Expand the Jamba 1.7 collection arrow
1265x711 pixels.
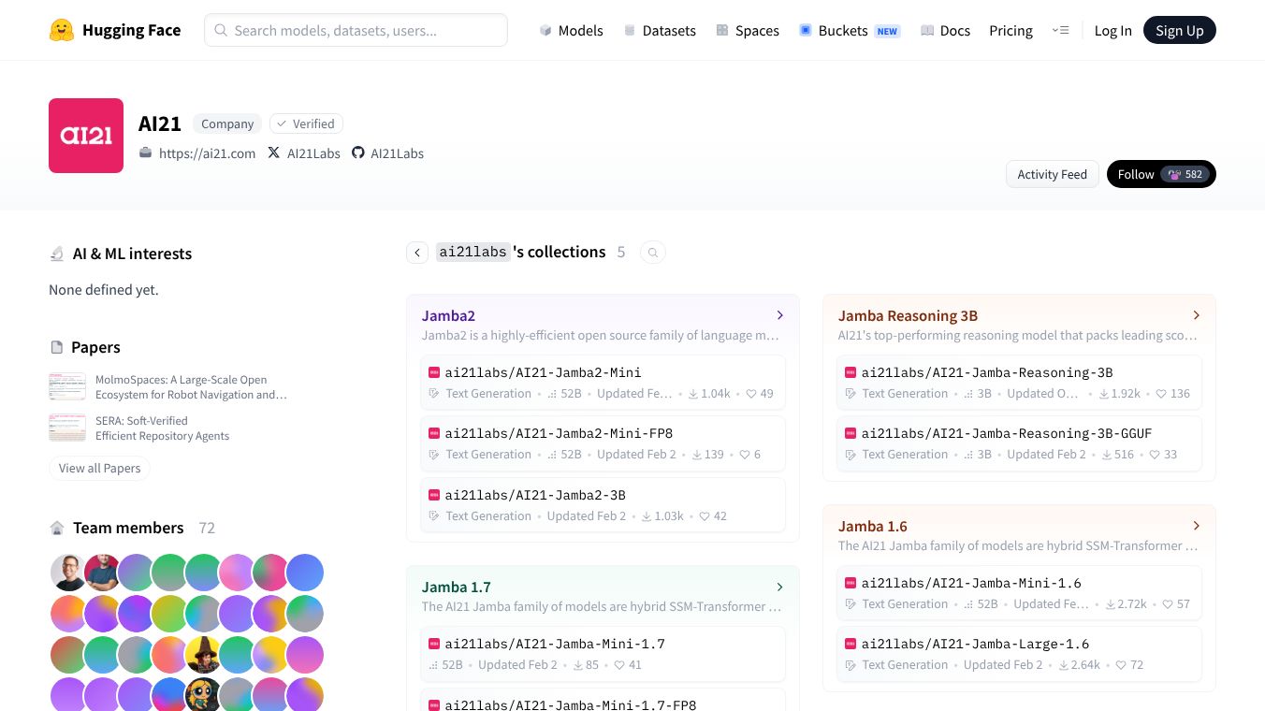click(x=779, y=587)
